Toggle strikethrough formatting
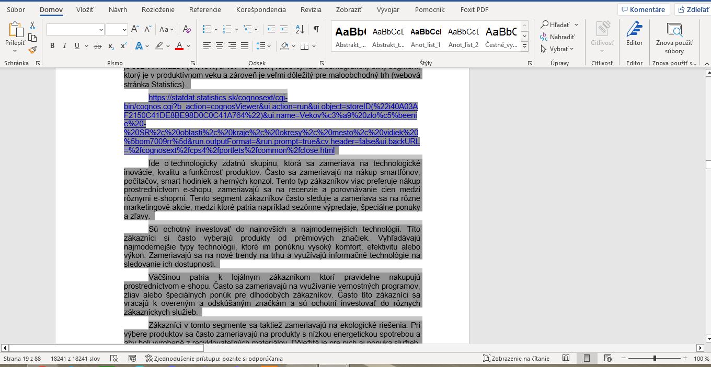This screenshot has height=367, width=711. pos(97,46)
